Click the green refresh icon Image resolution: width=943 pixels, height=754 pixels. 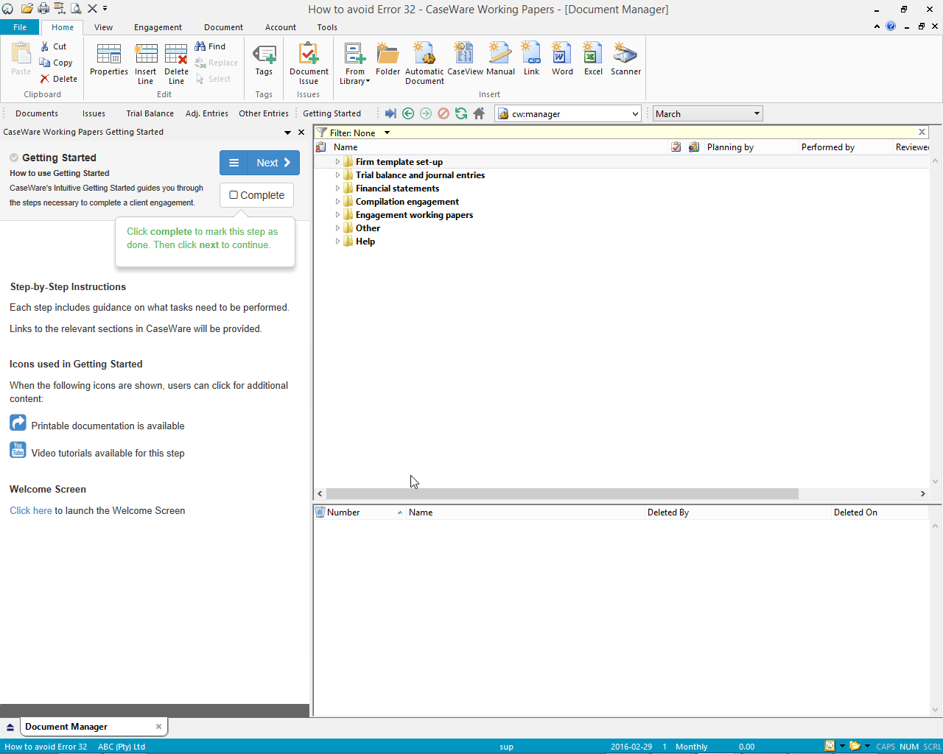(461, 113)
